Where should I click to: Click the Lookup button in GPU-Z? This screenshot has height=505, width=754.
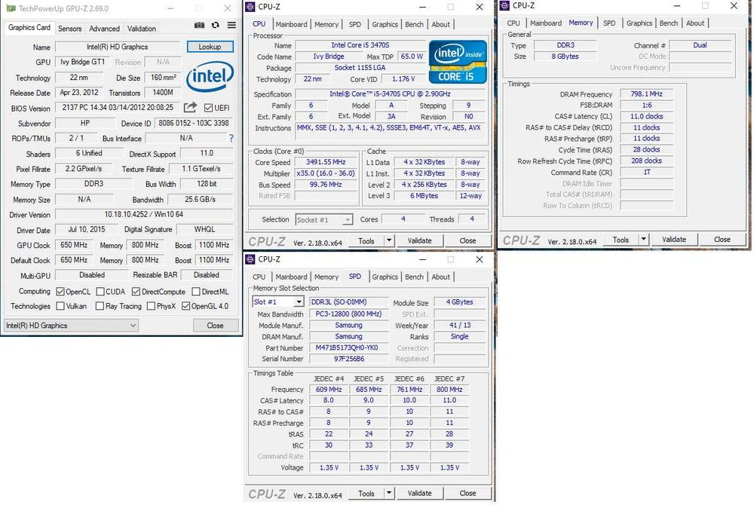click(210, 47)
